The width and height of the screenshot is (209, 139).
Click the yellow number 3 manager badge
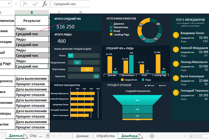[176, 64]
